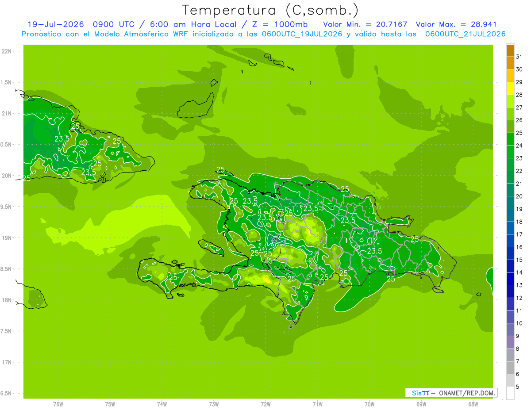Click the white swatch below the 5 label
The width and height of the screenshot is (531, 410).
pos(510,393)
